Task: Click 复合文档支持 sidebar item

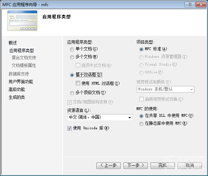Action: (24, 58)
